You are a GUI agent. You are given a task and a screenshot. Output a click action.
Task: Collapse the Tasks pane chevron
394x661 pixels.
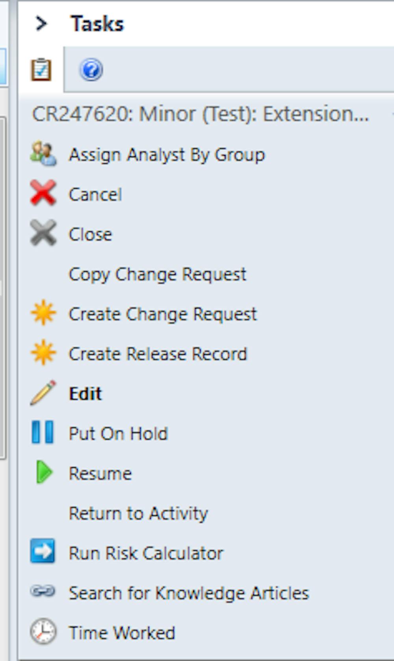point(41,24)
